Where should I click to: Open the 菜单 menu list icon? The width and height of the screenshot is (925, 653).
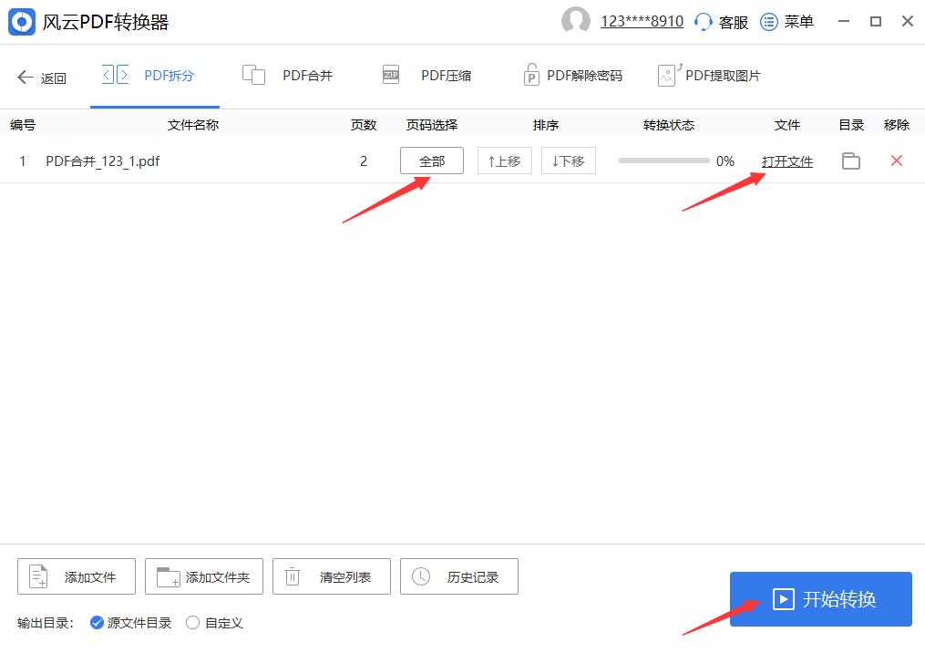click(x=768, y=22)
